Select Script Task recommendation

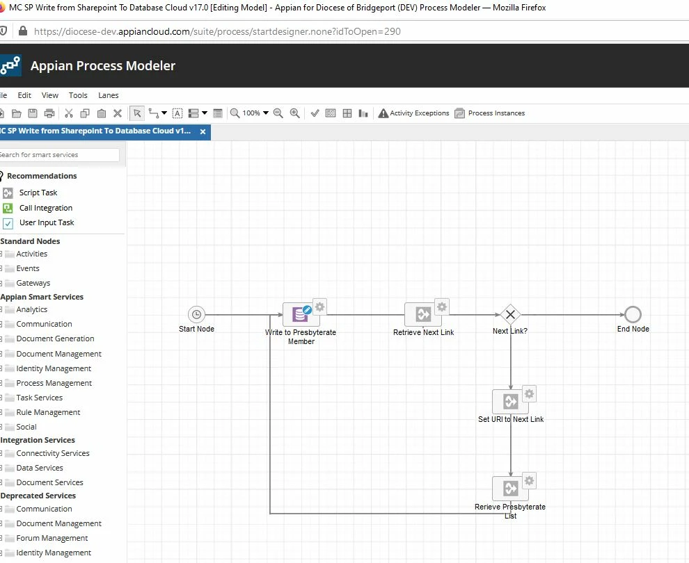(38, 193)
